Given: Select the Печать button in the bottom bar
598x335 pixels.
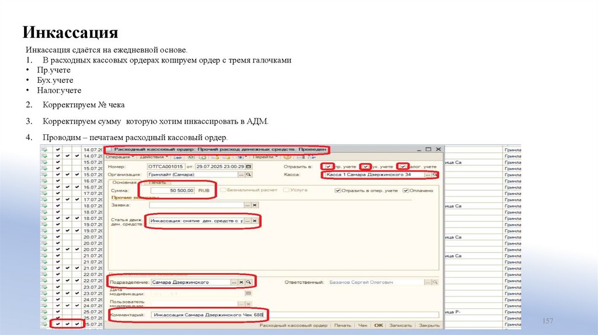Looking at the screenshot, I should (x=342, y=326).
